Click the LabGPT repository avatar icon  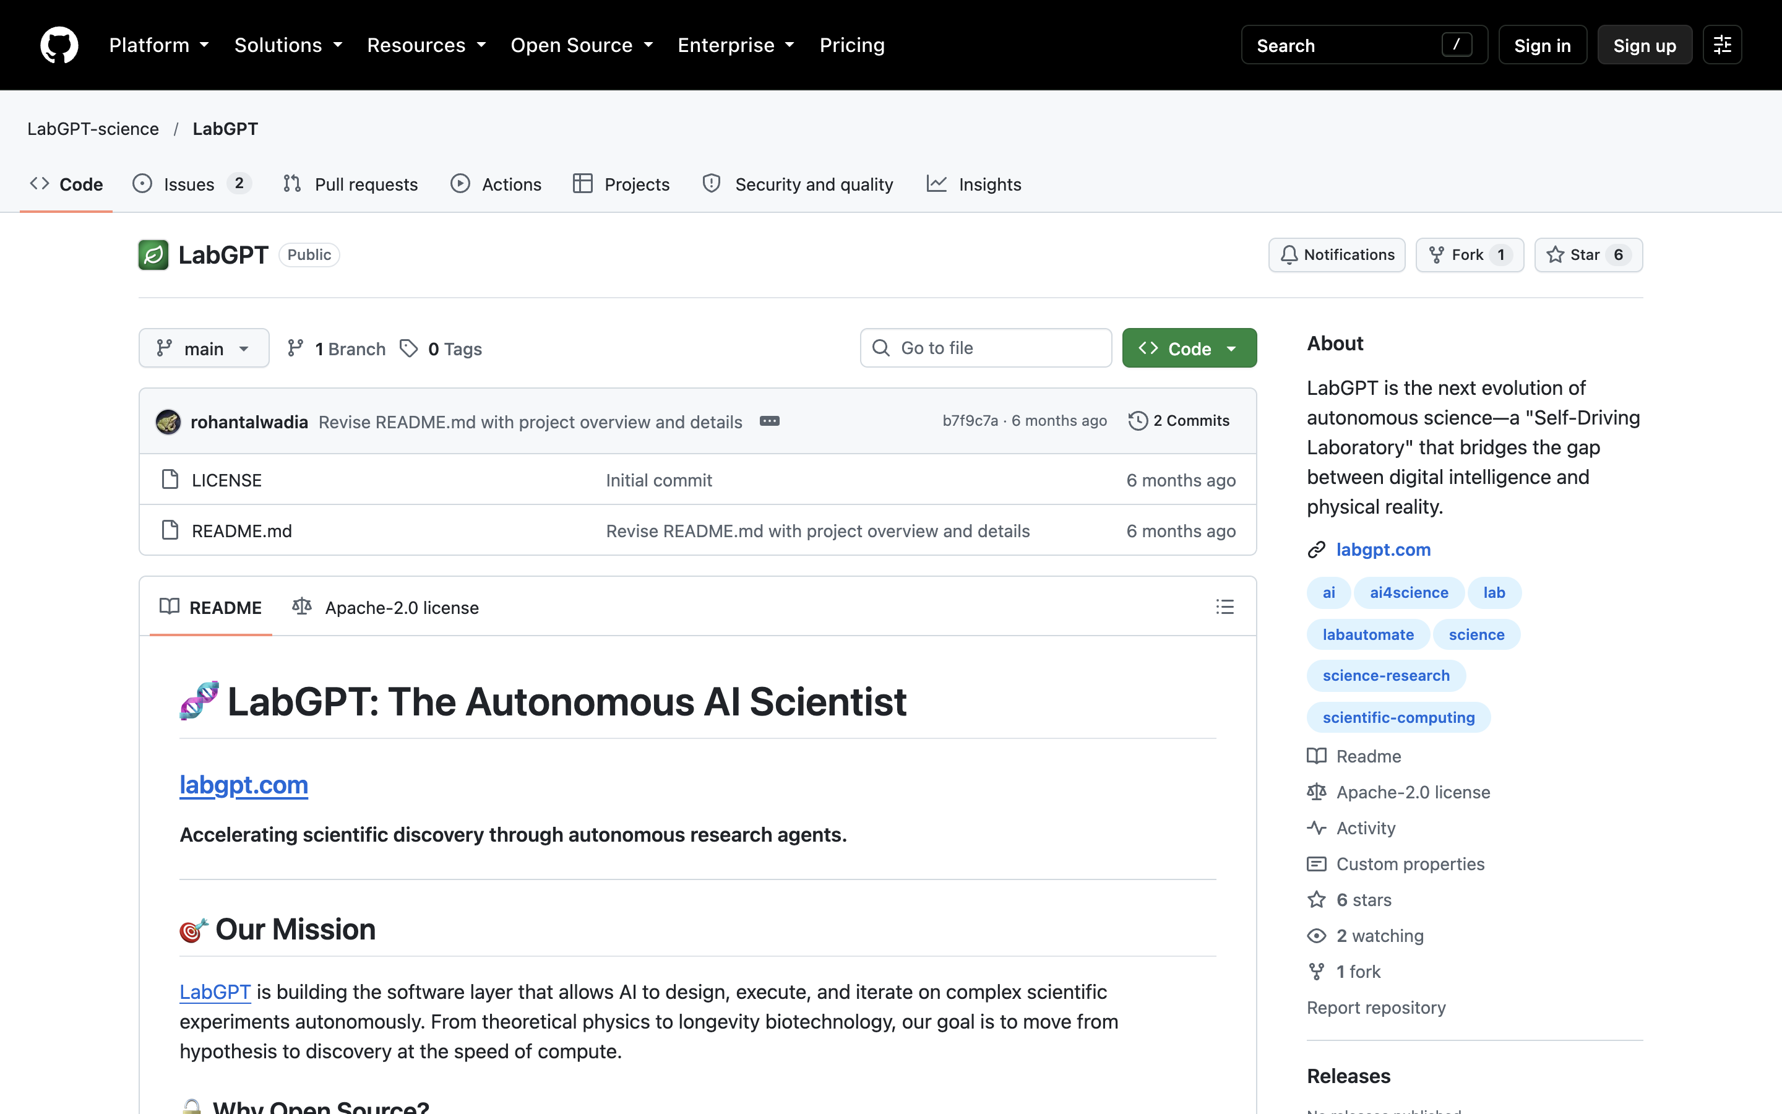[x=153, y=255]
